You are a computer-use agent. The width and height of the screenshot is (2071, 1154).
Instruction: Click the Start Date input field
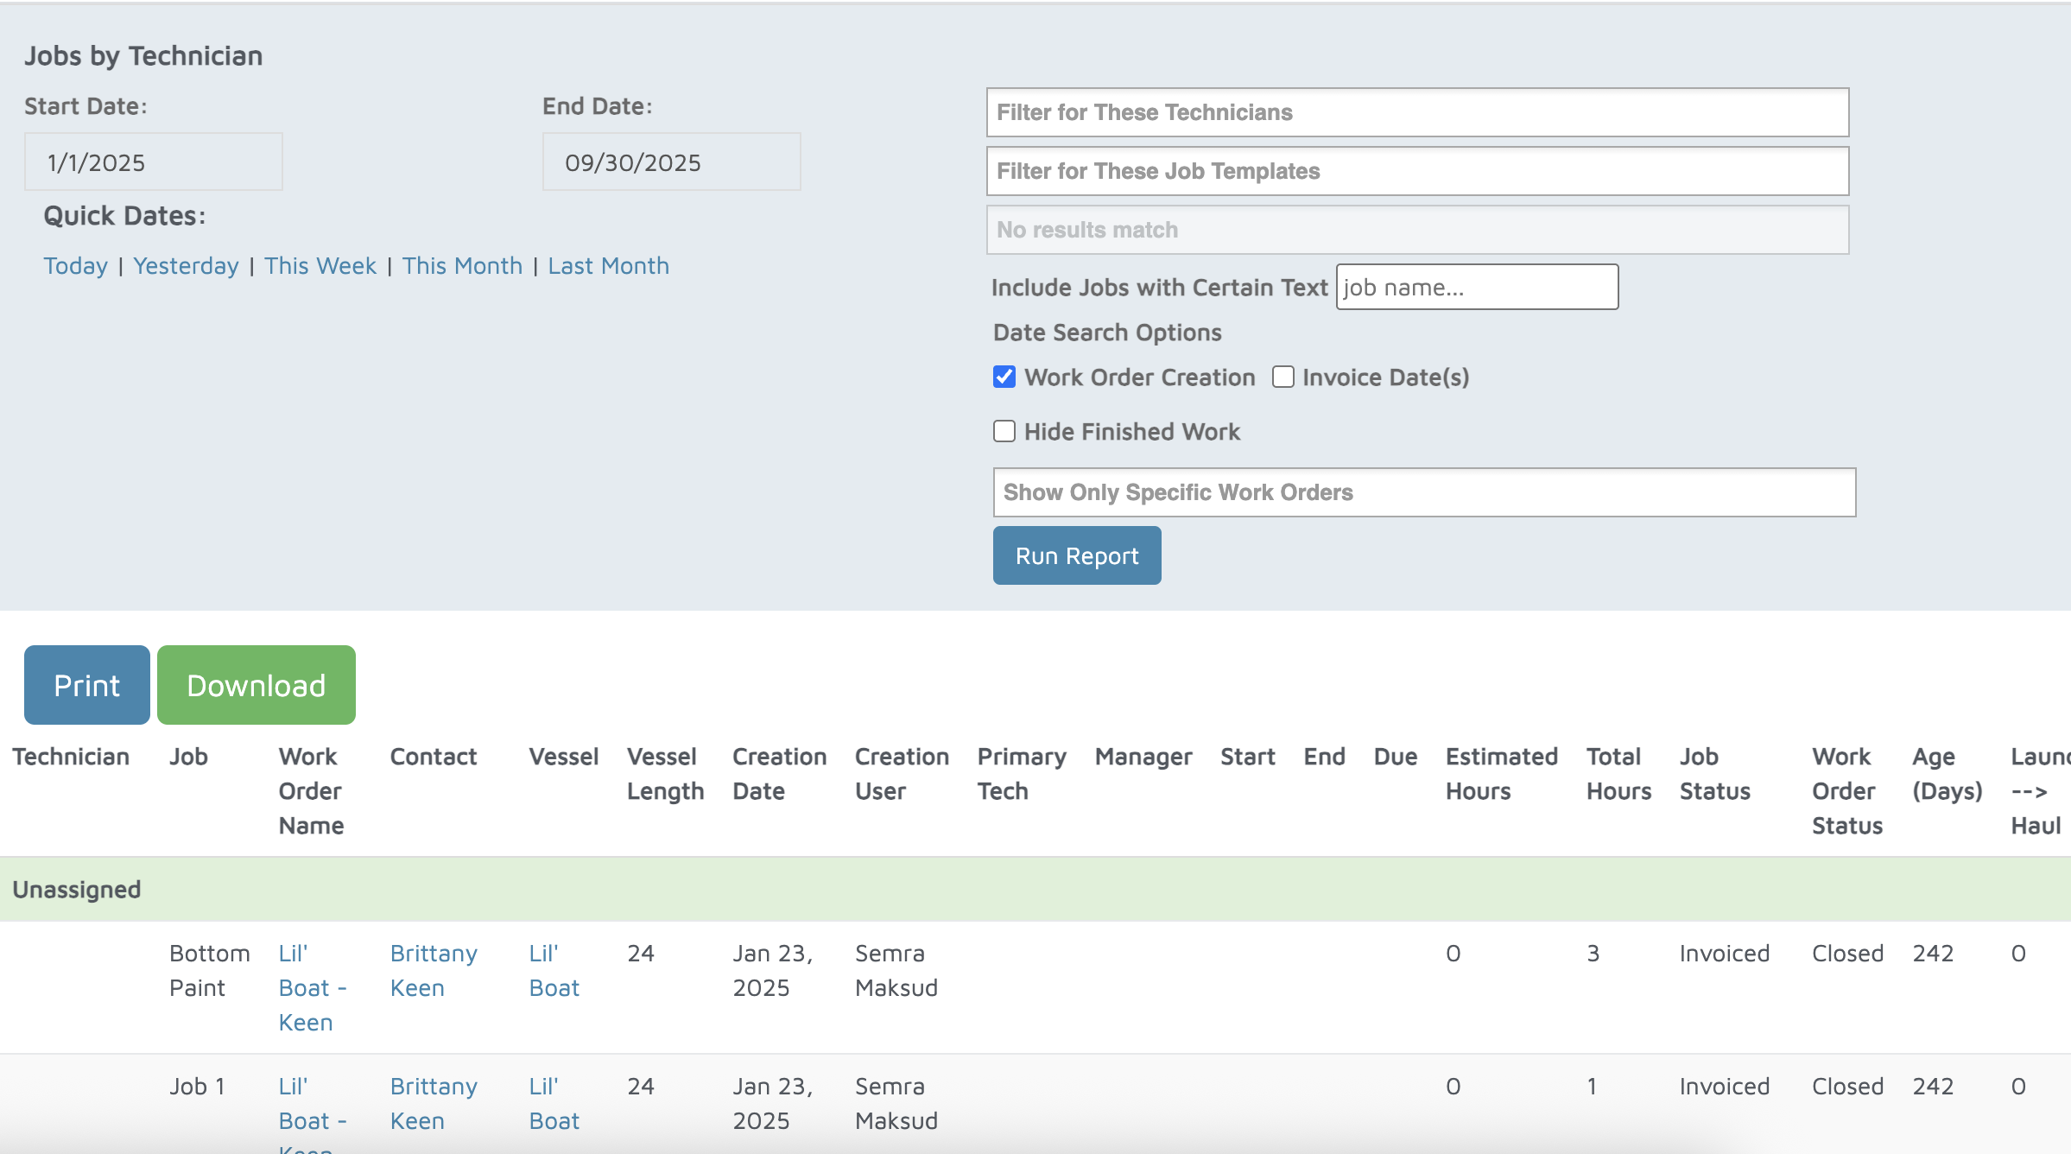click(x=154, y=162)
